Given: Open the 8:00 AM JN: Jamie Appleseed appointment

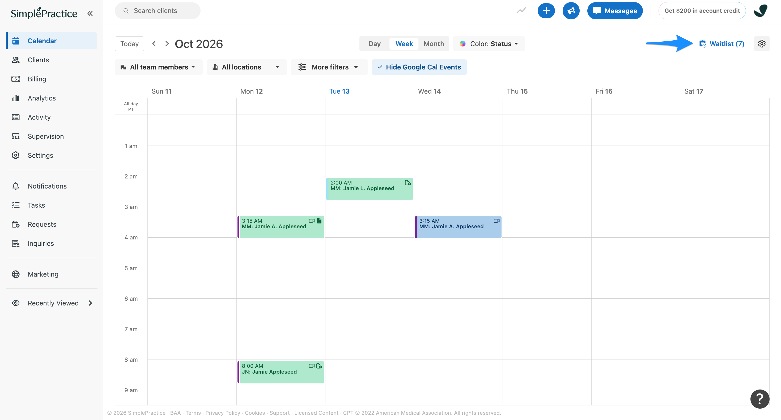Looking at the screenshot, I should [281, 372].
